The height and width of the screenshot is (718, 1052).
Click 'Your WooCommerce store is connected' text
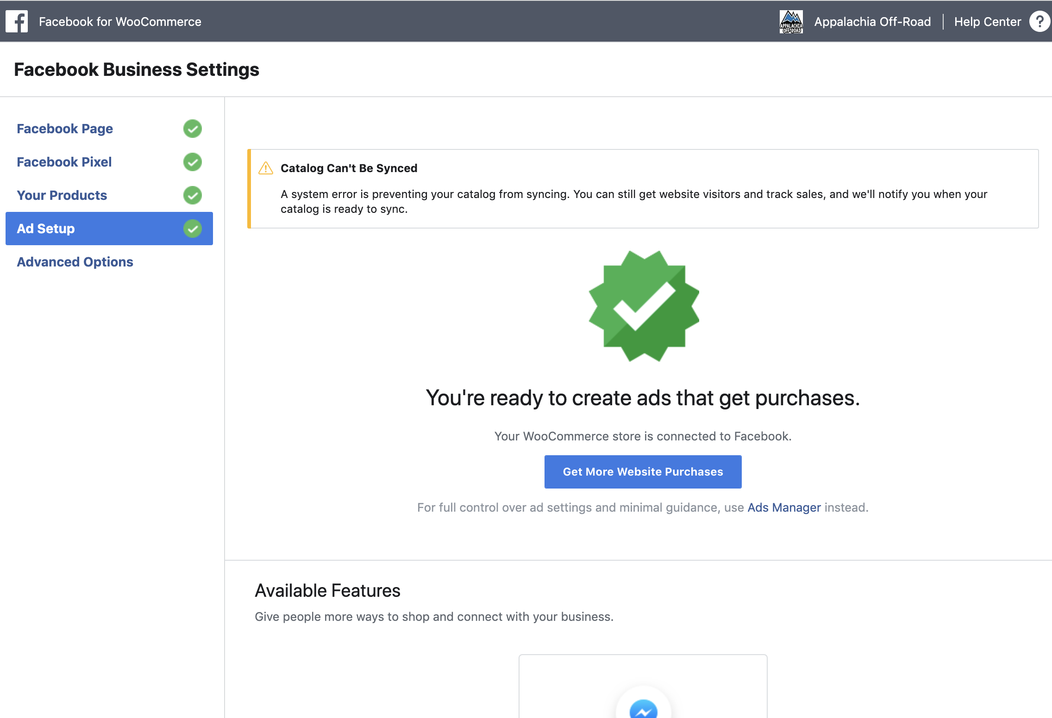click(x=643, y=436)
